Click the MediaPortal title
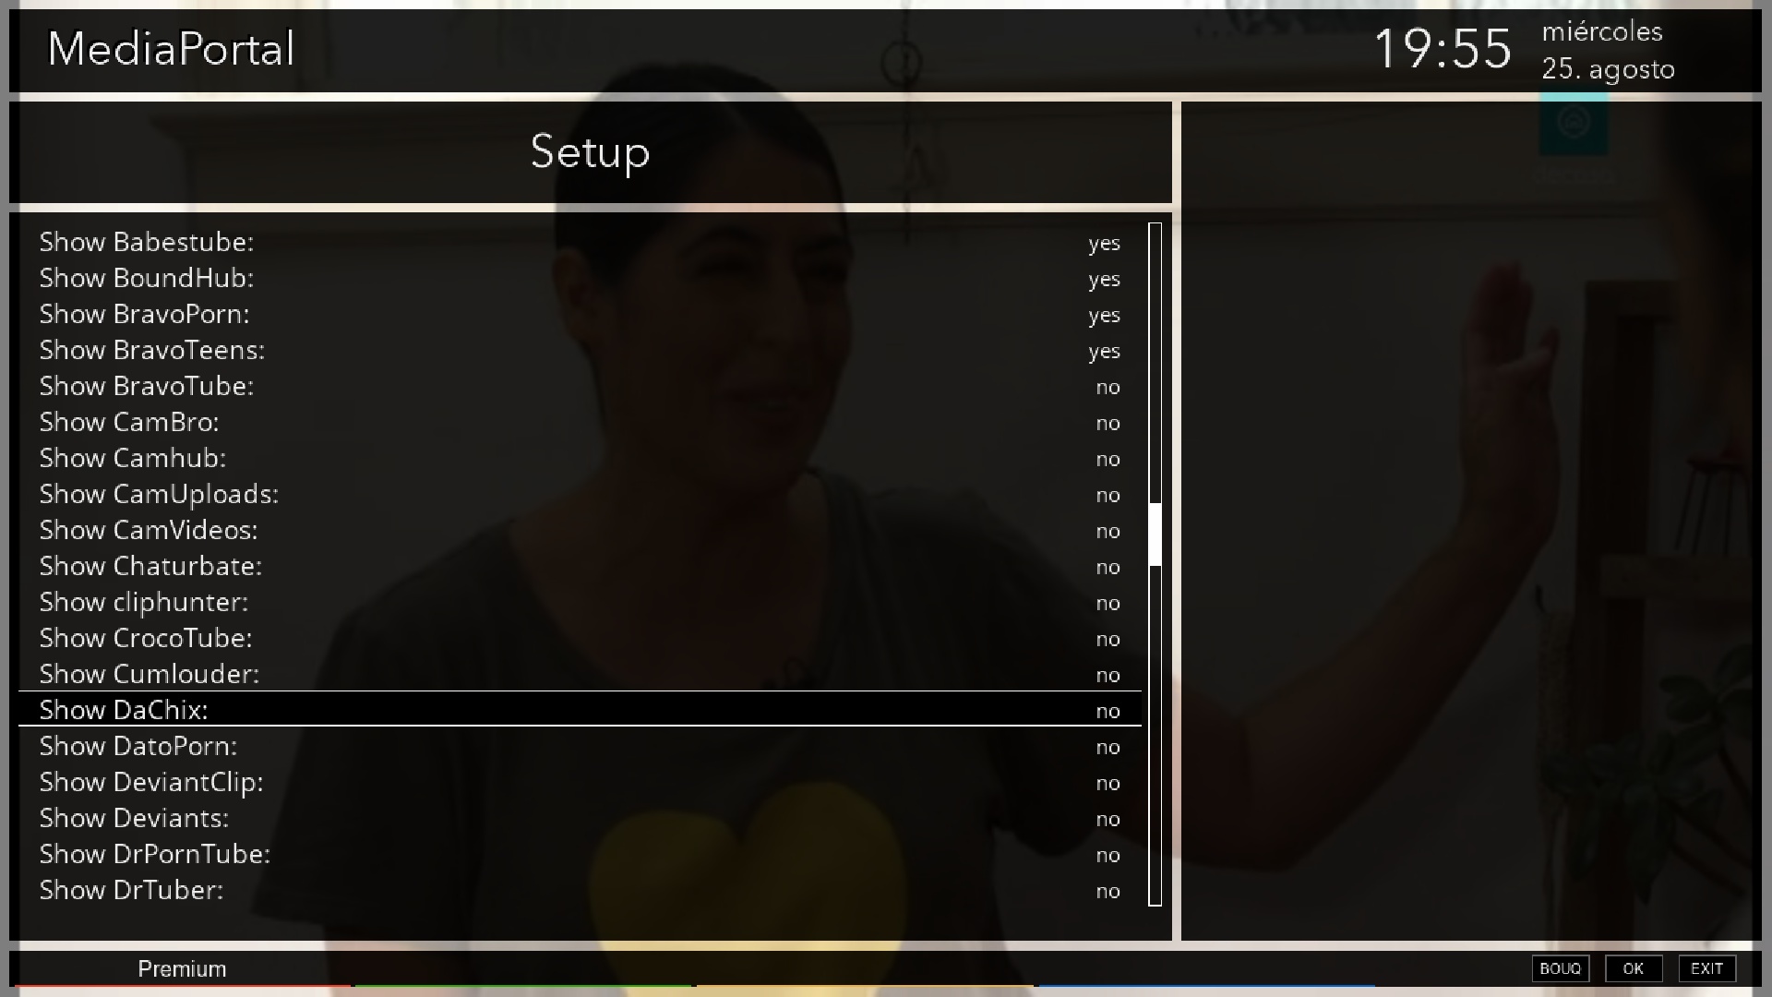This screenshot has width=1772, height=997. (x=171, y=49)
